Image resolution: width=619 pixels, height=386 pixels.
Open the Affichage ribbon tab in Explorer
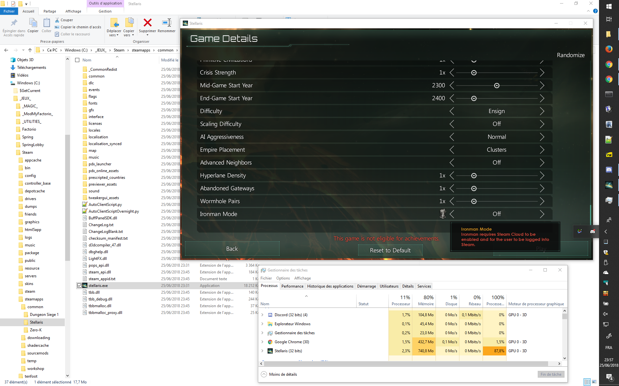click(73, 11)
